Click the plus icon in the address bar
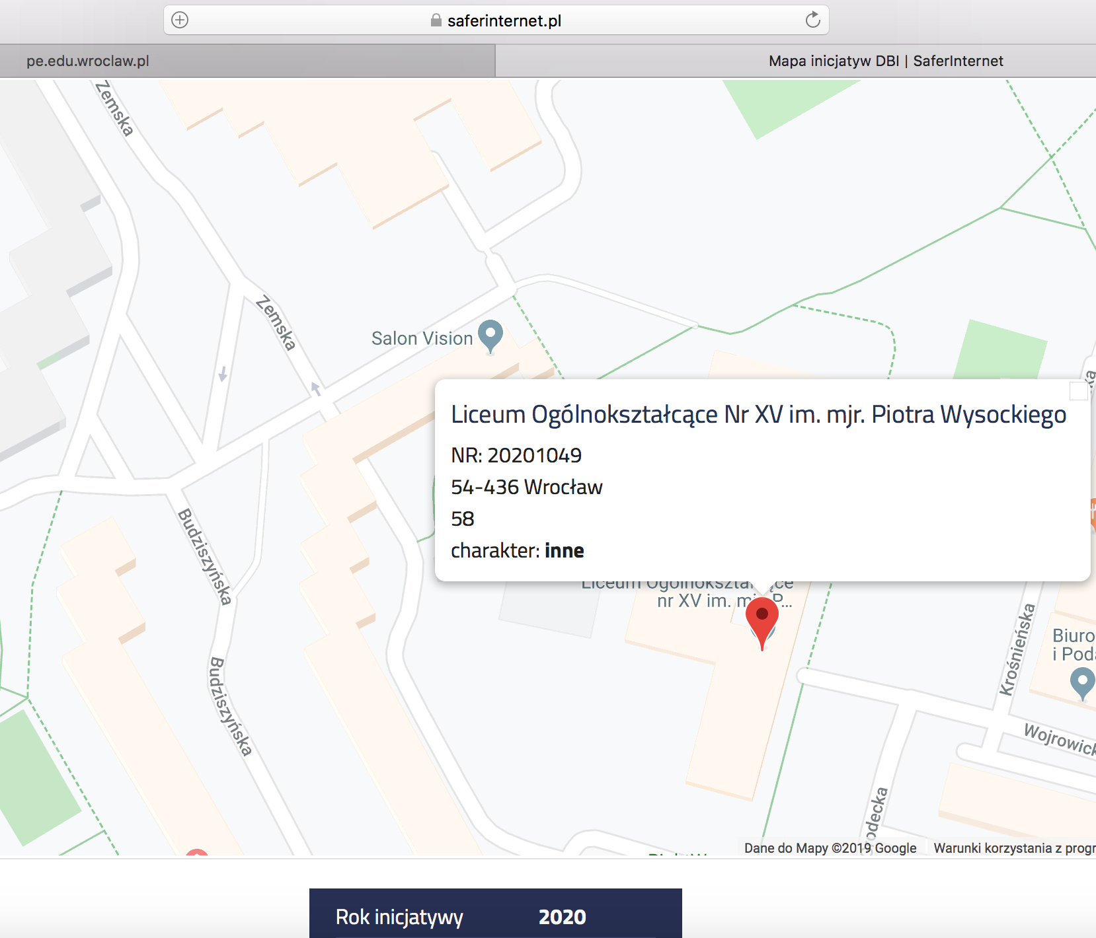This screenshot has height=938, width=1096. coord(180,20)
